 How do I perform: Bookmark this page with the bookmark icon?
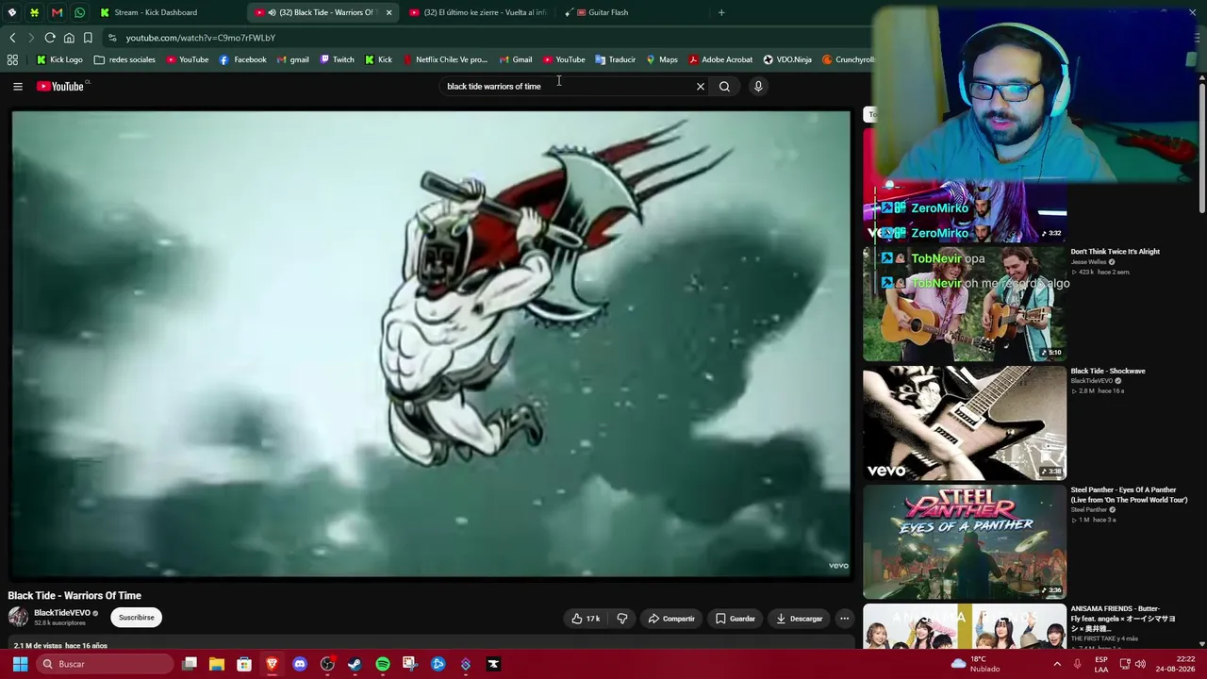[88, 38]
